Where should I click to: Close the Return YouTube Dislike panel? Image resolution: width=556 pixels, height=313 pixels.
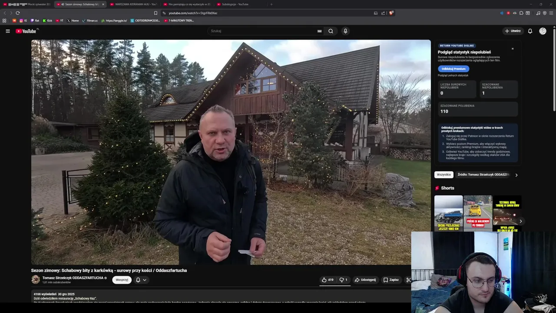[x=513, y=49]
